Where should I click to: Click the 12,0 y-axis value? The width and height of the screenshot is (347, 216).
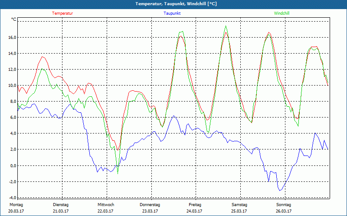coord(13,70)
